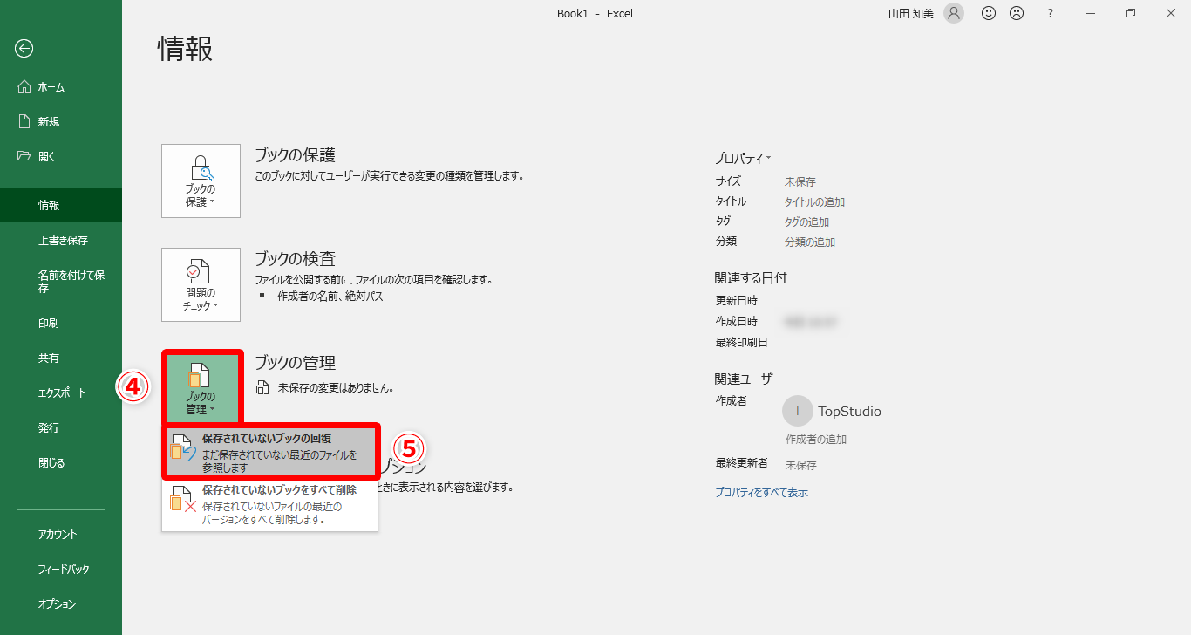Screen dimensions: 1191x635
Task: Click the TopStudio author avatar
Action: point(797,411)
